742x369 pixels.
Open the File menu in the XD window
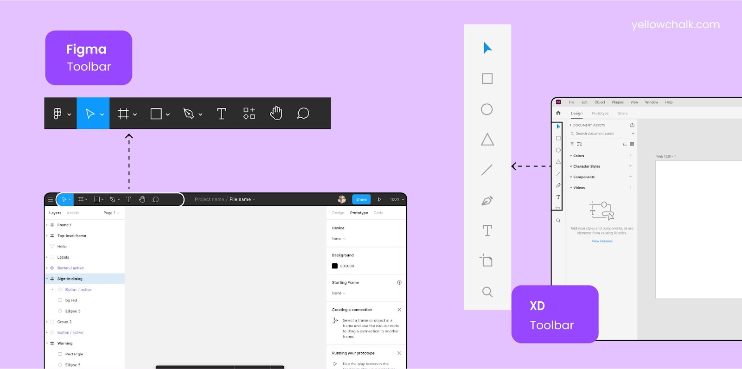point(572,102)
